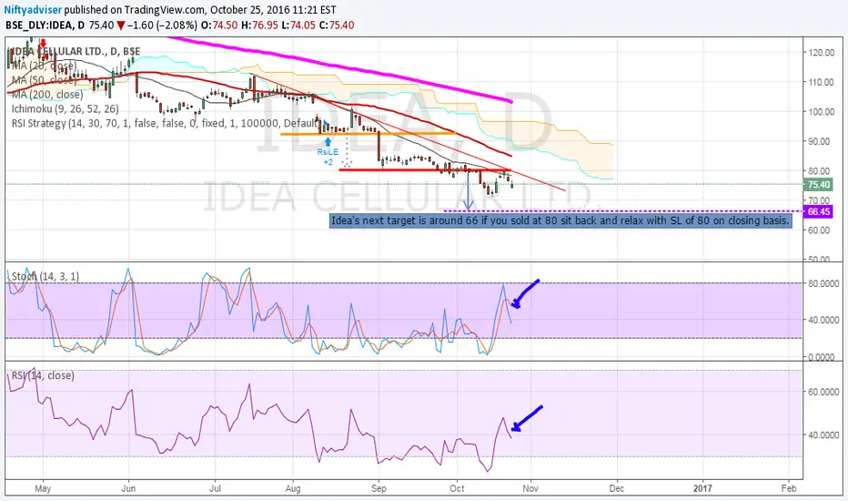Click the O:74.50 open value in header
Viewport: 848px width, 501px height.
(x=219, y=25)
